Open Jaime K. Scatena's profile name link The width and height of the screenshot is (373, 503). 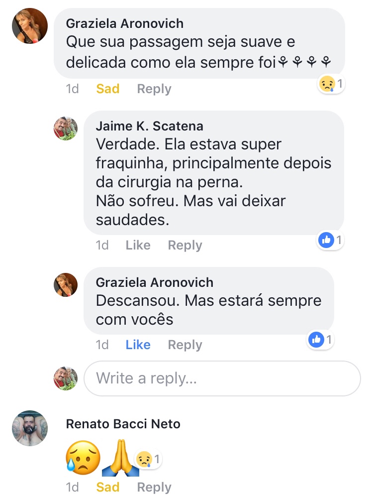click(150, 126)
